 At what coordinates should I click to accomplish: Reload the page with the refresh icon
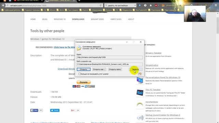[x=101, y=5]
